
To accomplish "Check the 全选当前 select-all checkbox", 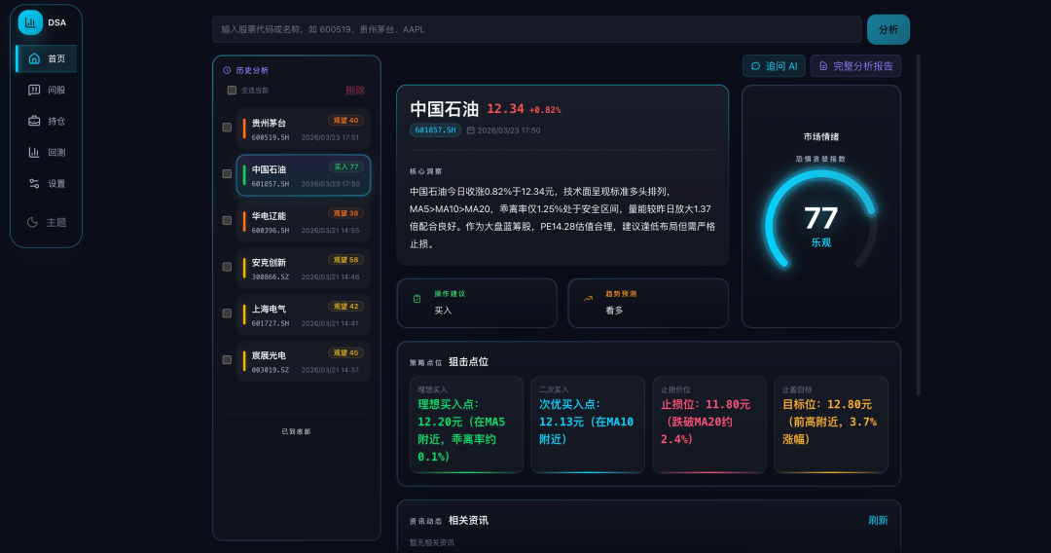I will 232,91.
